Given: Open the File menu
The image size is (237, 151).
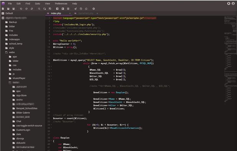Looking at the screenshot, I should click(10, 3).
